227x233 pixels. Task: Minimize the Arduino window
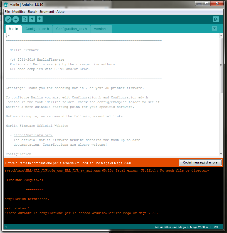(199, 4)
